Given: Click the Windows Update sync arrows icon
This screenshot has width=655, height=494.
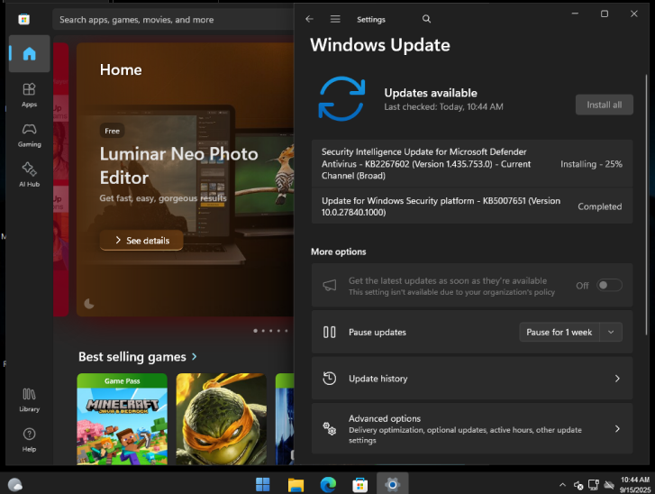Looking at the screenshot, I should click(341, 98).
